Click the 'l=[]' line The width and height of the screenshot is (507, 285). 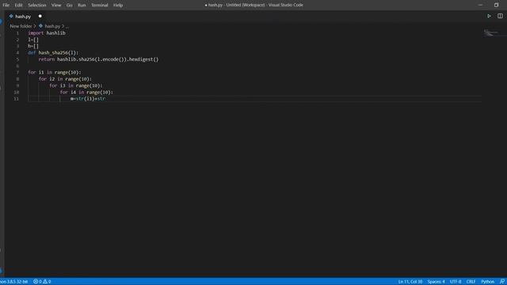pos(33,40)
